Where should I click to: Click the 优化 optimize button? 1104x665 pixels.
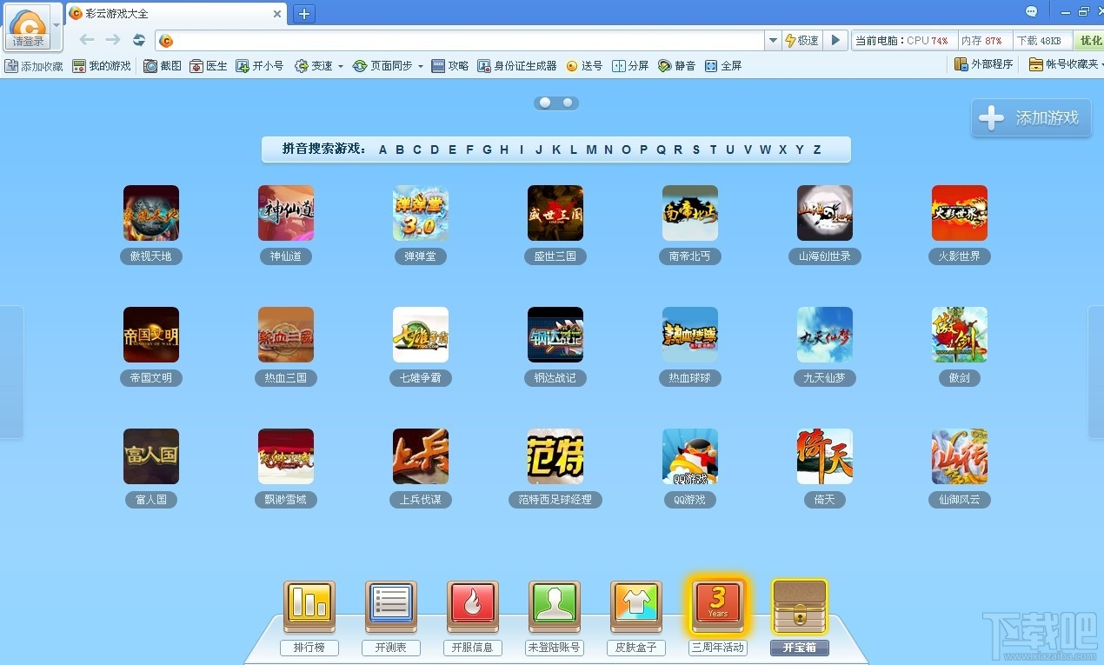coord(1090,41)
